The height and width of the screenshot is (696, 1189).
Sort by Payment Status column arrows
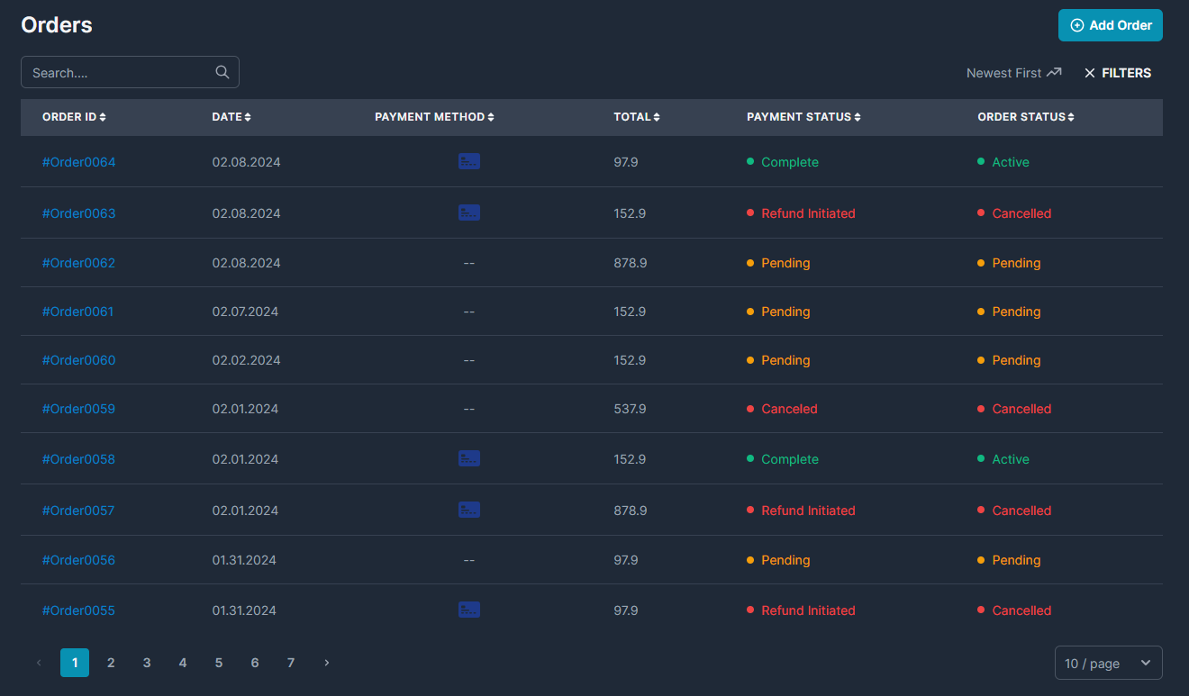858,117
